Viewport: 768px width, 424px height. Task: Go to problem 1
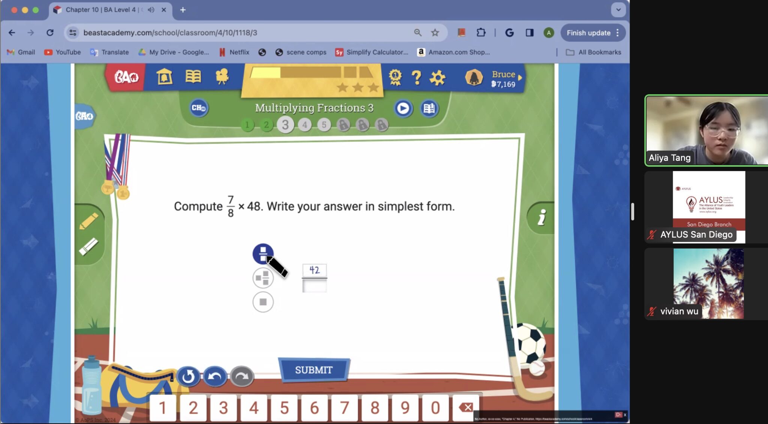click(247, 125)
